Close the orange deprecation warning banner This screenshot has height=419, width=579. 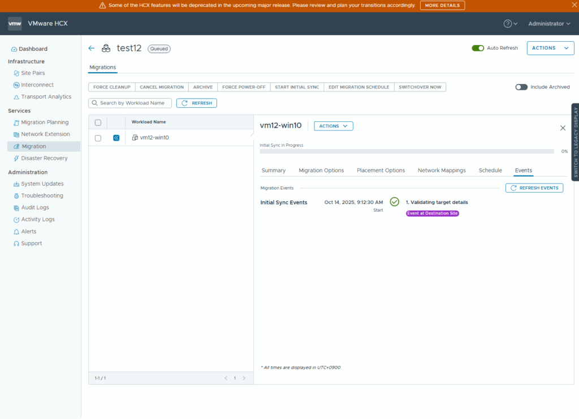[x=570, y=5]
